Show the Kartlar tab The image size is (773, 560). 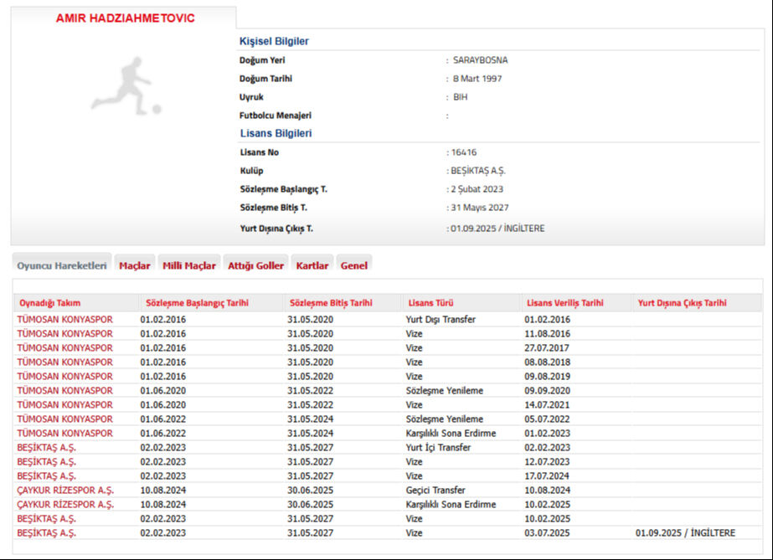click(312, 265)
